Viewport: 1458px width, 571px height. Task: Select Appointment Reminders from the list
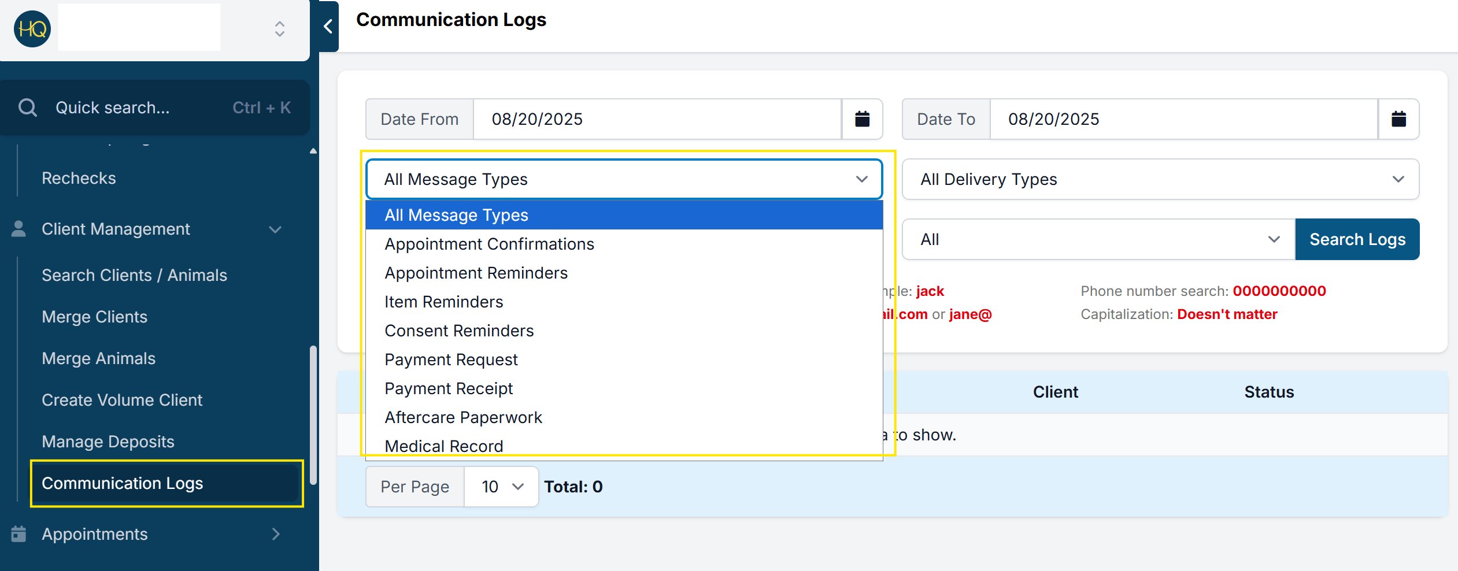coord(476,273)
